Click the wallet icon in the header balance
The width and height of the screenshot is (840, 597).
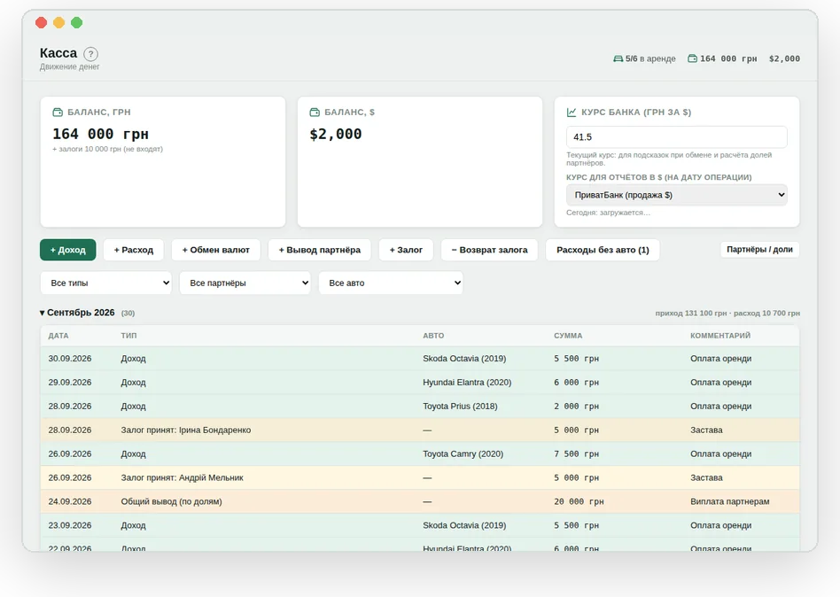693,58
